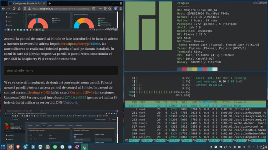
Task: Click the red neofetch color block
Action: pyautogui.click(x=185, y=69)
